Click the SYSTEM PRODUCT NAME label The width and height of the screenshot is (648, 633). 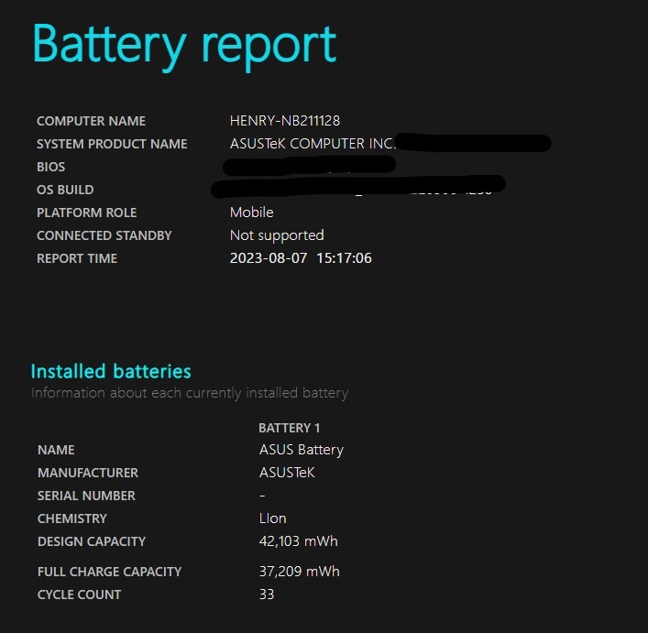[x=112, y=144]
